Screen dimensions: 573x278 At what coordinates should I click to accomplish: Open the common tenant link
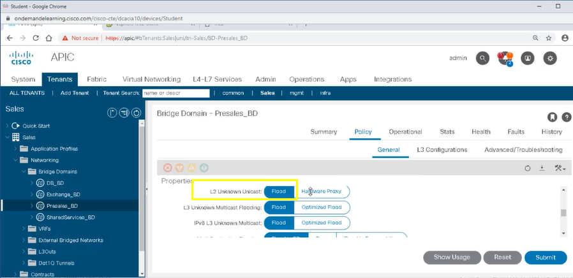tap(233, 93)
